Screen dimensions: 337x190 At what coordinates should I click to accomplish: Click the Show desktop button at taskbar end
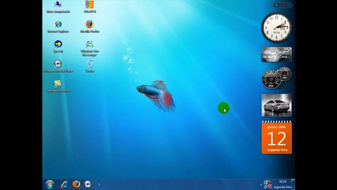coord(293,184)
